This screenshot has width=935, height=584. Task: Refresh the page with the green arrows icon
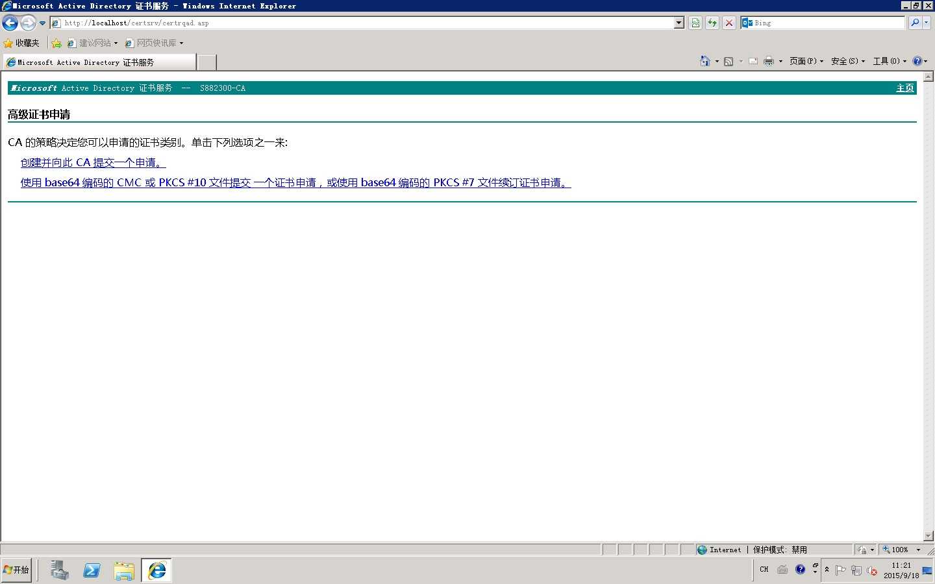click(712, 23)
